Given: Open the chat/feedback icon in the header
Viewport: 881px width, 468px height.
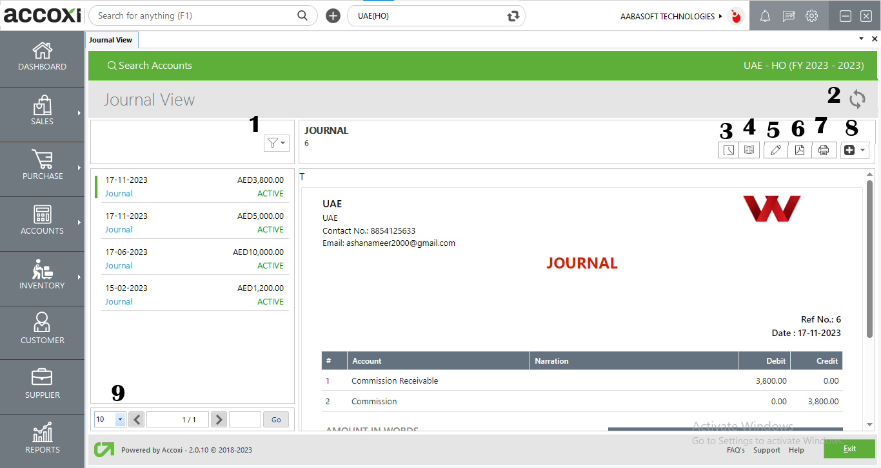Looking at the screenshot, I should point(788,15).
